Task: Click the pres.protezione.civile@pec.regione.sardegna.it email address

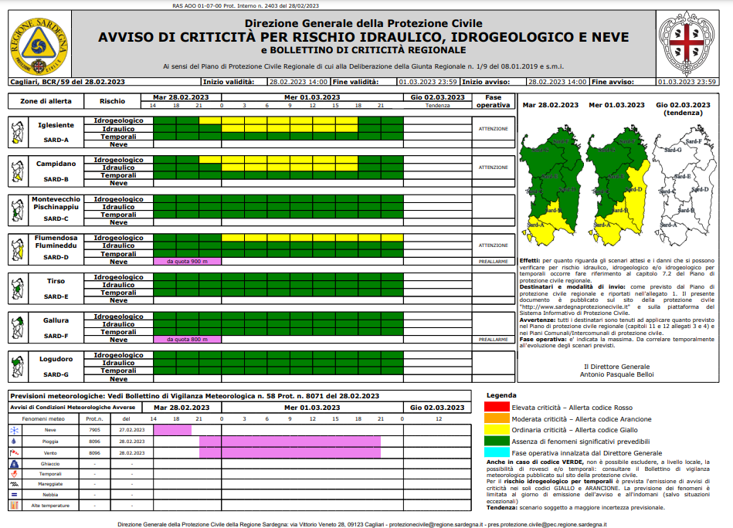Action: tap(547, 525)
